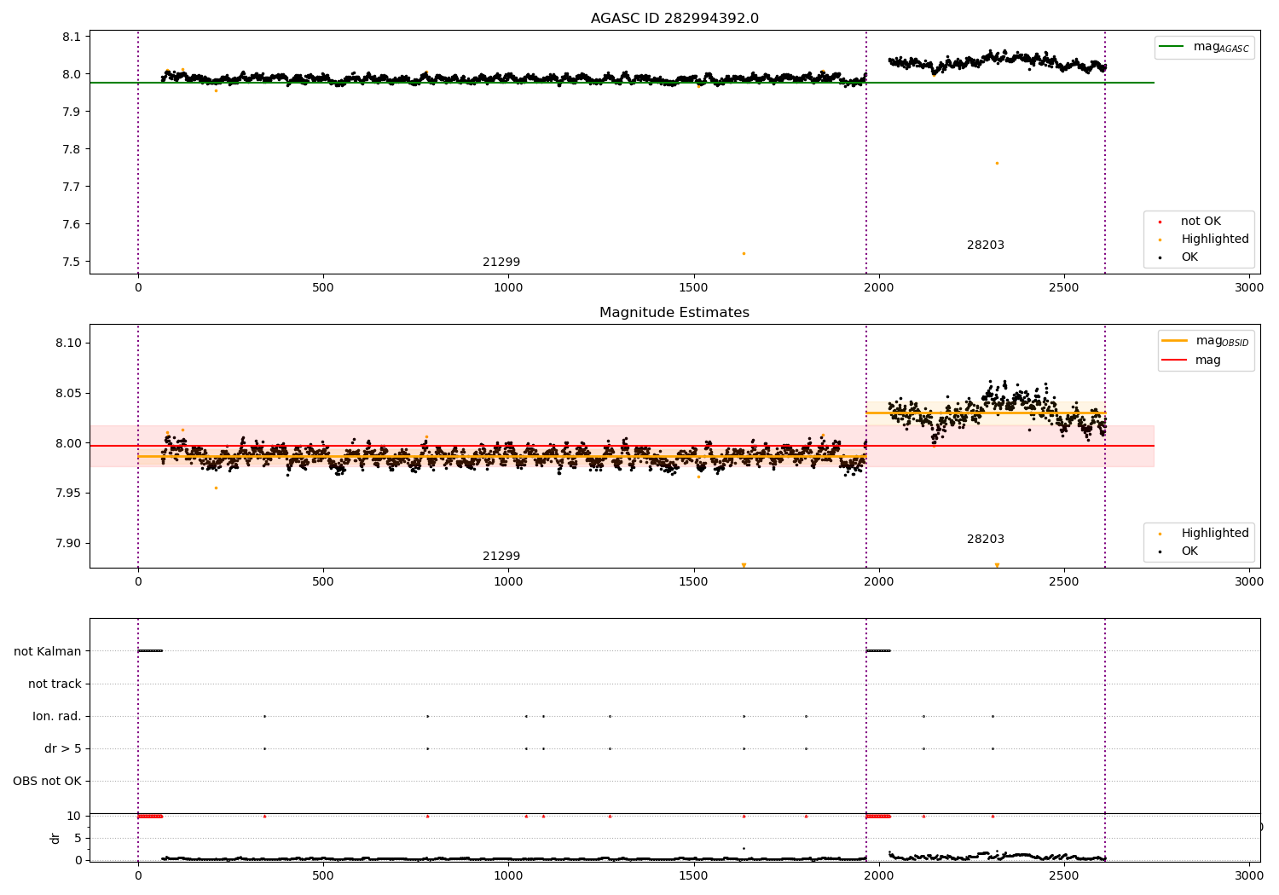Click the black OK marker in top legend
Screen dimensions: 1279x895
point(1160,257)
